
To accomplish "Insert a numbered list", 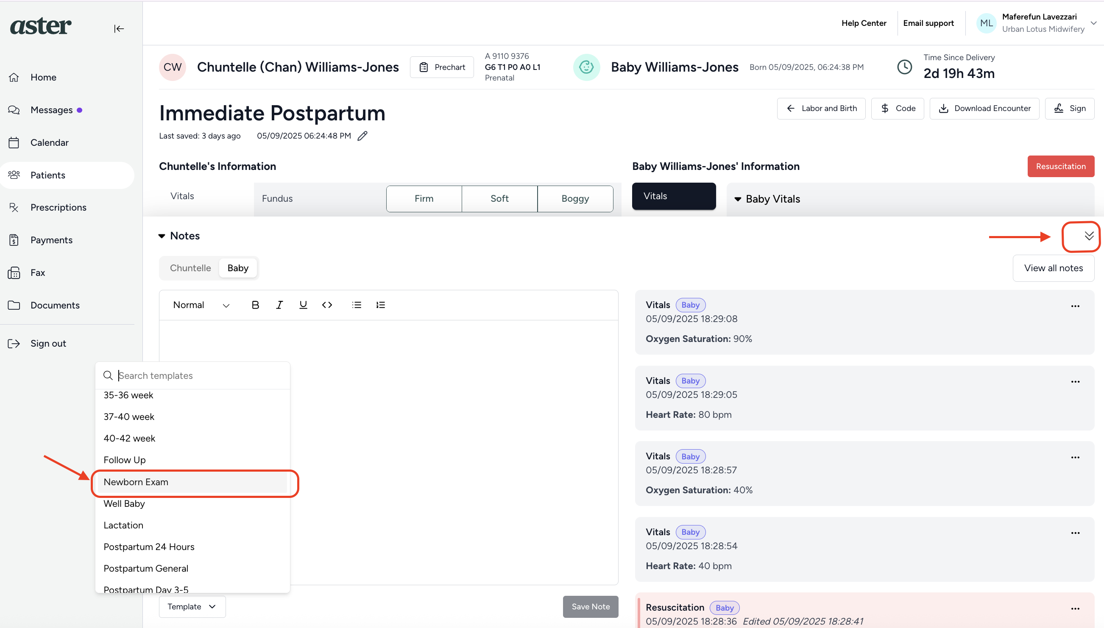I will coord(380,305).
